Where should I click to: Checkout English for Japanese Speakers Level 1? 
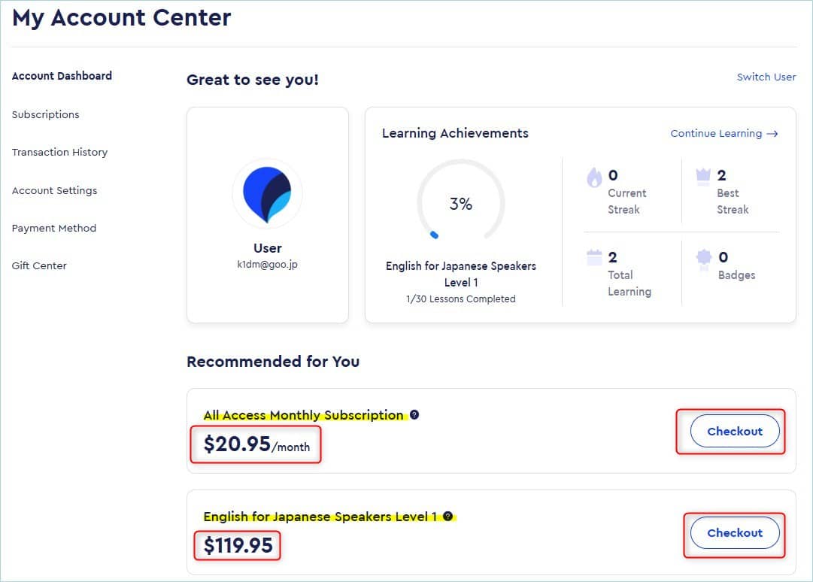[x=735, y=533]
